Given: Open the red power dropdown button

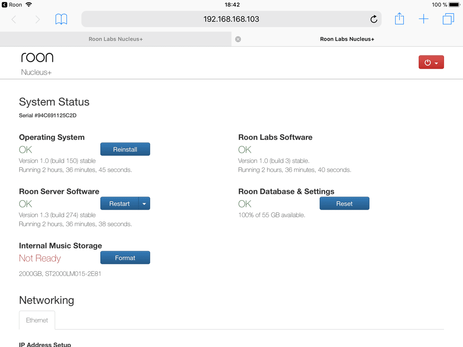Looking at the screenshot, I should pos(431,62).
